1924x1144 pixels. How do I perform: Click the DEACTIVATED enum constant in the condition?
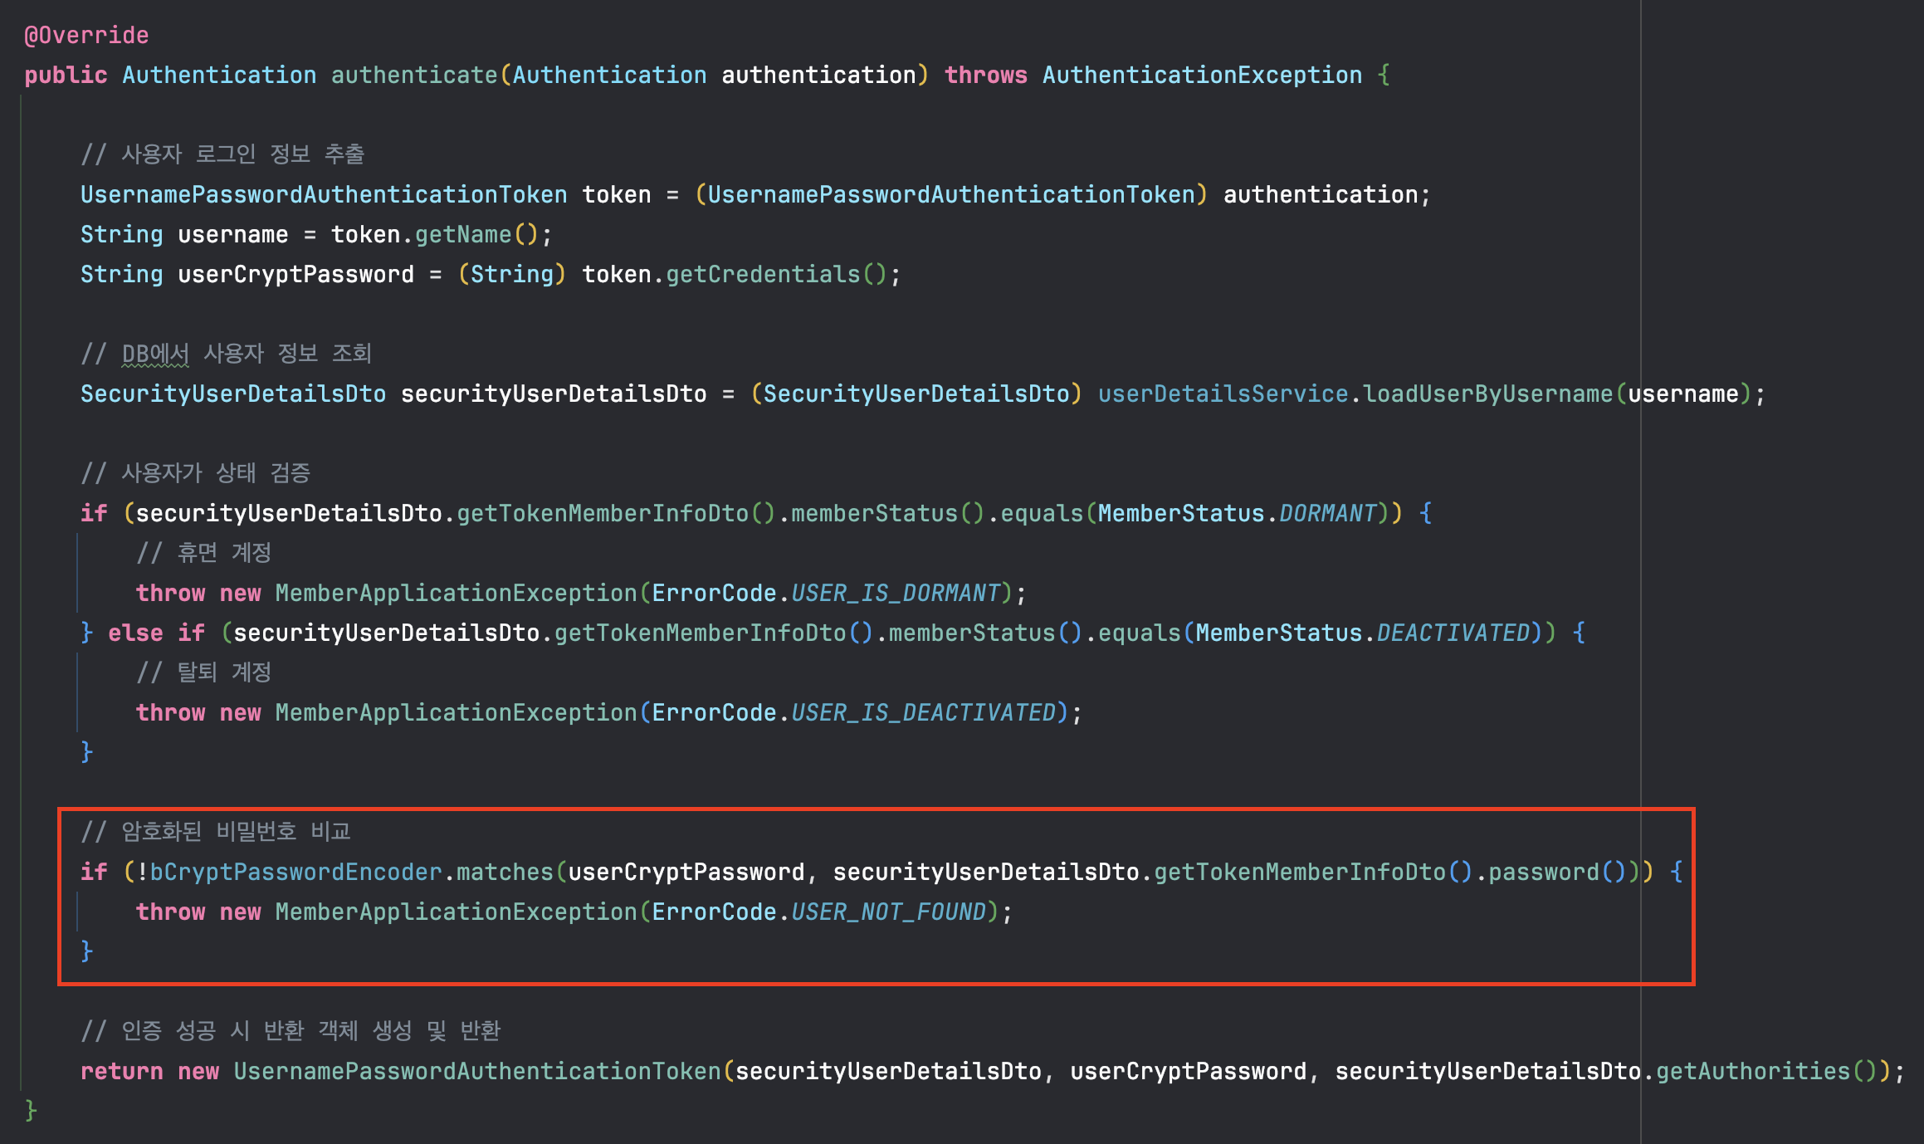[1453, 633]
